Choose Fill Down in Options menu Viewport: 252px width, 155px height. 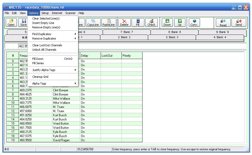click(53, 59)
